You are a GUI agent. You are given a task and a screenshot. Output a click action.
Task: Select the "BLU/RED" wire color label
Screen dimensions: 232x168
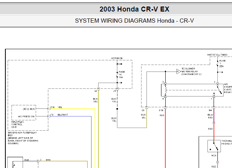click(210, 116)
